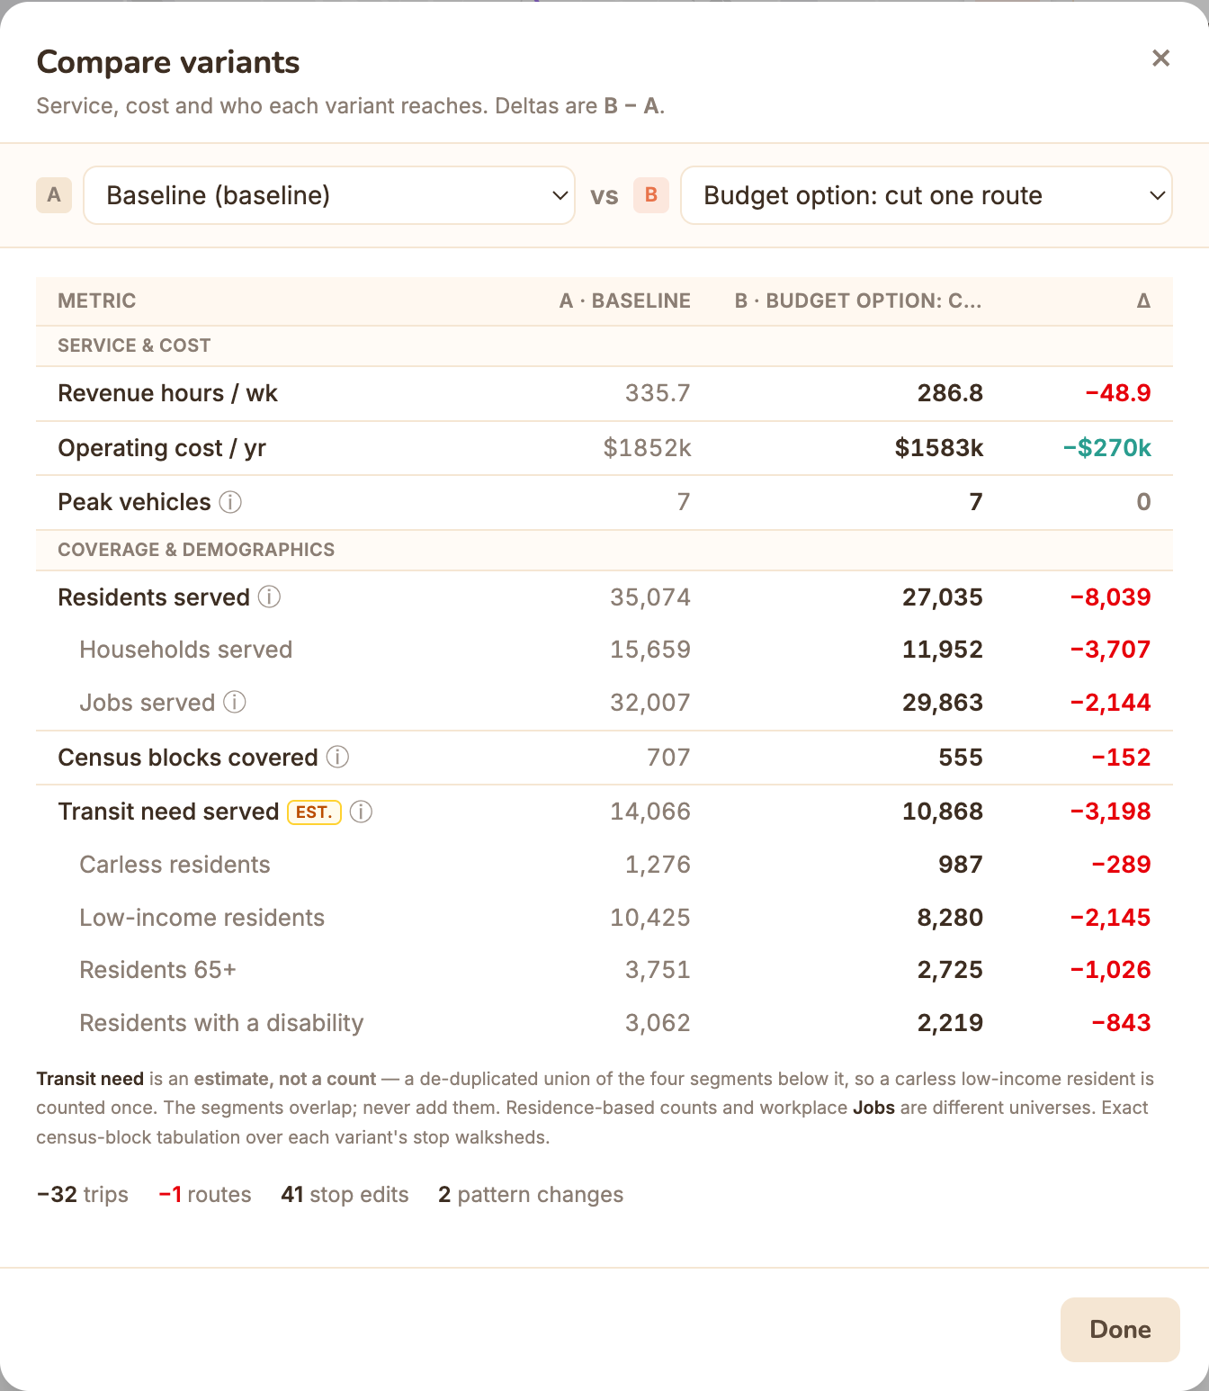Screen dimensions: 1209x1391
Task: Select the Operating cost / yr label
Action: point(162,448)
